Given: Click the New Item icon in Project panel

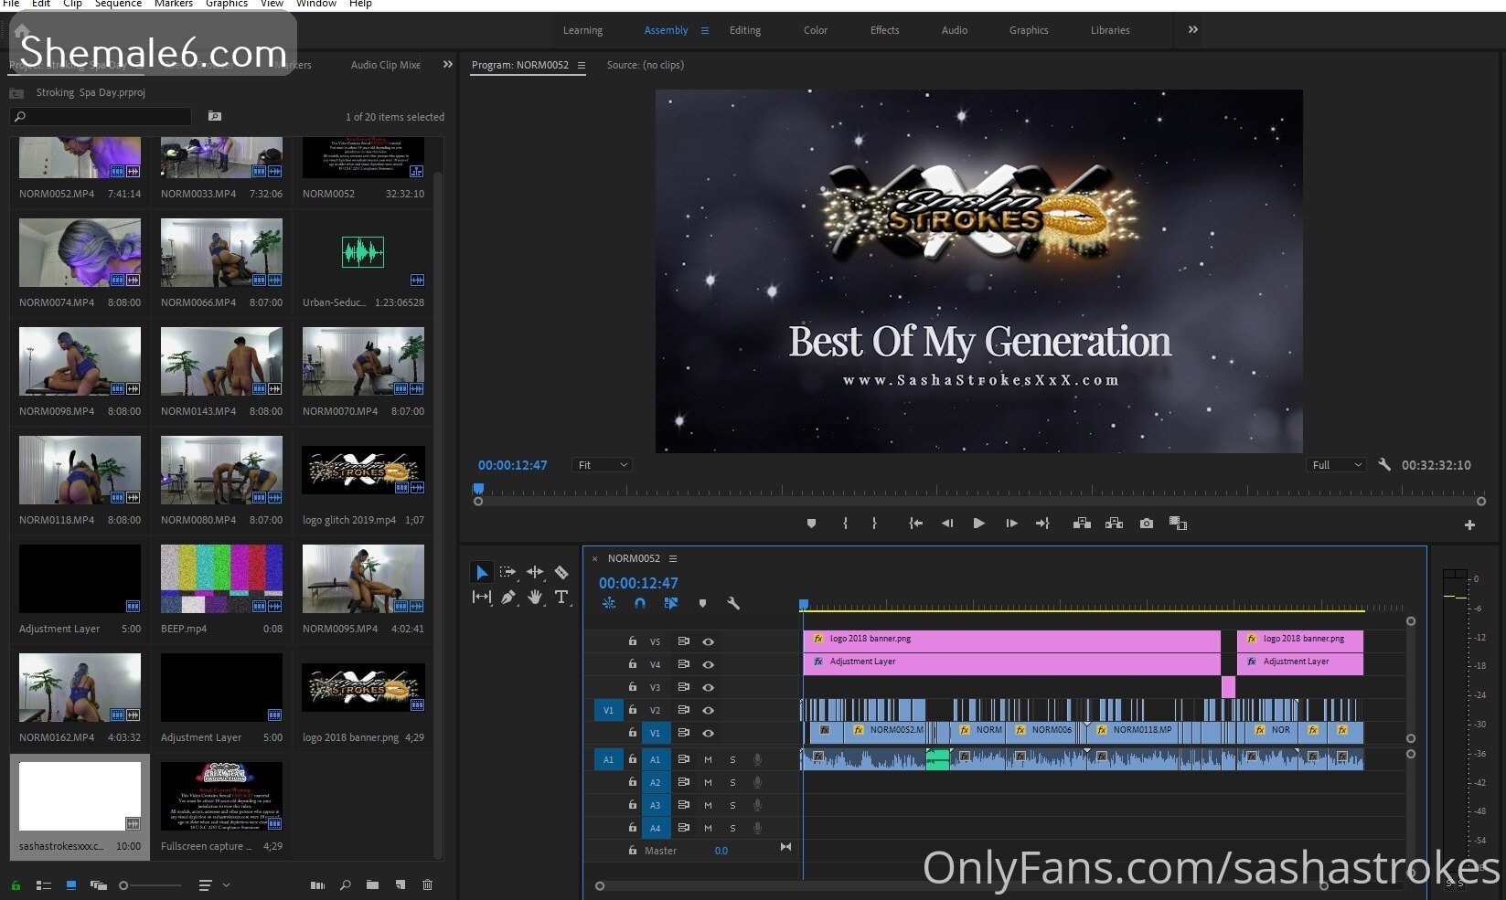Looking at the screenshot, I should coord(400,884).
